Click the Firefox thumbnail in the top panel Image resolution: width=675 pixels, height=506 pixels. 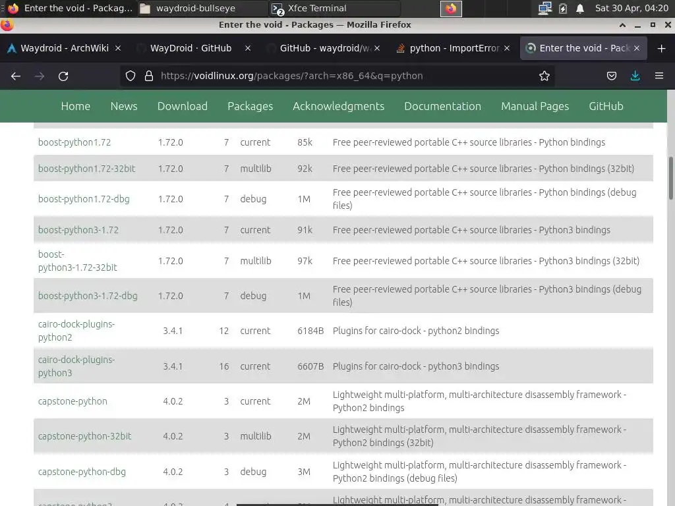[451, 9]
